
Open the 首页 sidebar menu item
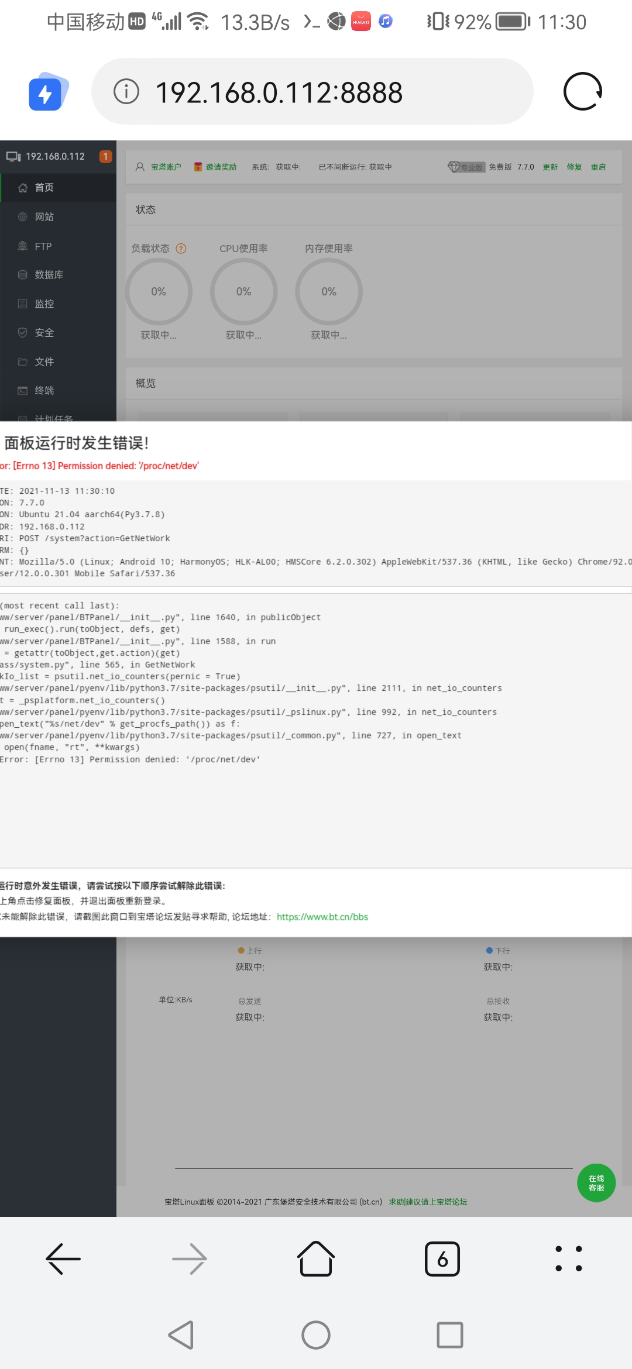coord(58,188)
